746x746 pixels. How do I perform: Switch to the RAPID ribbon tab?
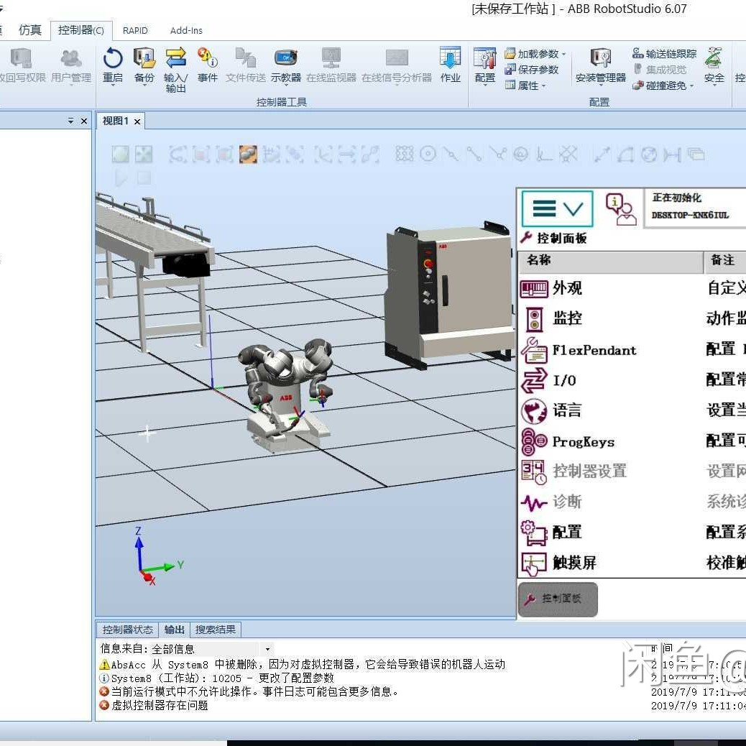tap(135, 30)
